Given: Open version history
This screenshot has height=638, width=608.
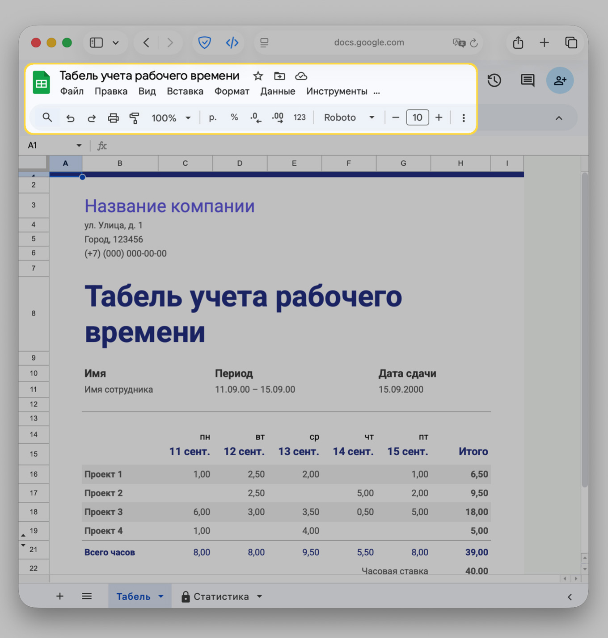Looking at the screenshot, I should [x=494, y=80].
